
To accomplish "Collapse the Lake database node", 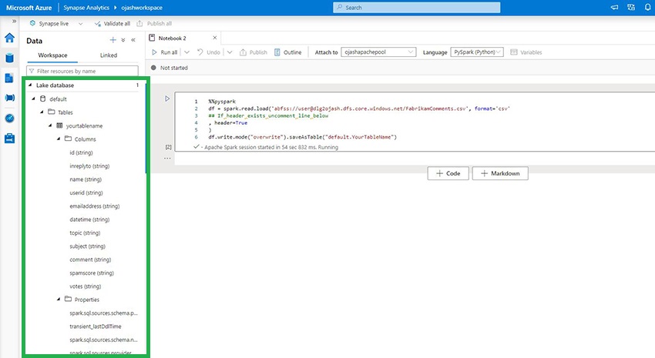I will click(x=30, y=85).
